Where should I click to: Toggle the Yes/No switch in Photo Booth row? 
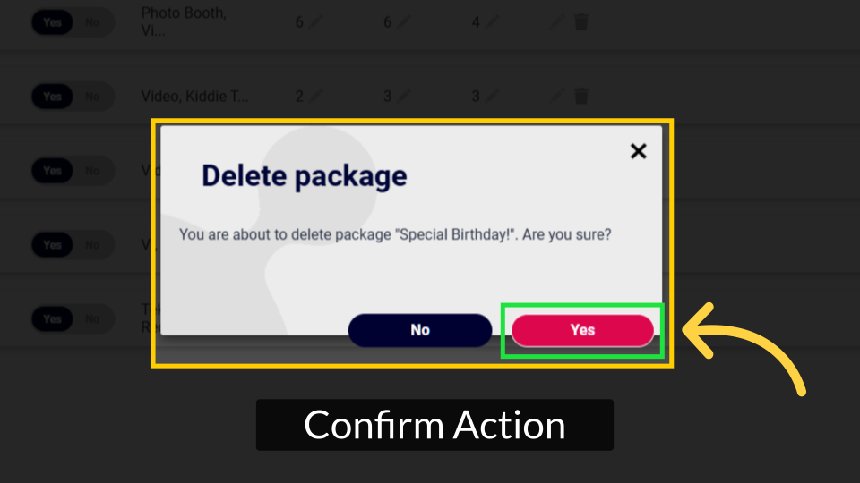click(73, 22)
